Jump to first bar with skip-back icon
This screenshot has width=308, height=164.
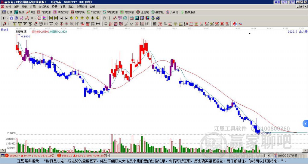(x=51, y=18)
